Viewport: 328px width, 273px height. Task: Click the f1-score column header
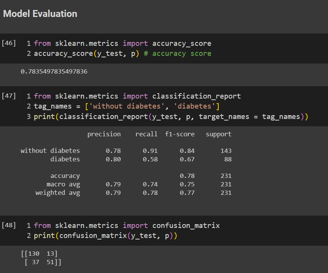pos(180,134)
